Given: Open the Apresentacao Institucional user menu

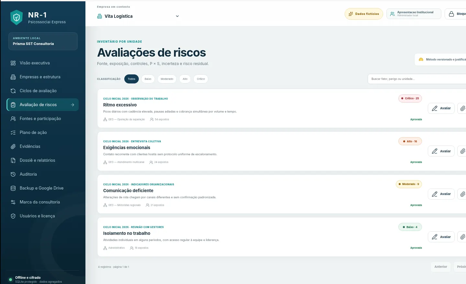Looking at the screenshot, I should point(414,14).
